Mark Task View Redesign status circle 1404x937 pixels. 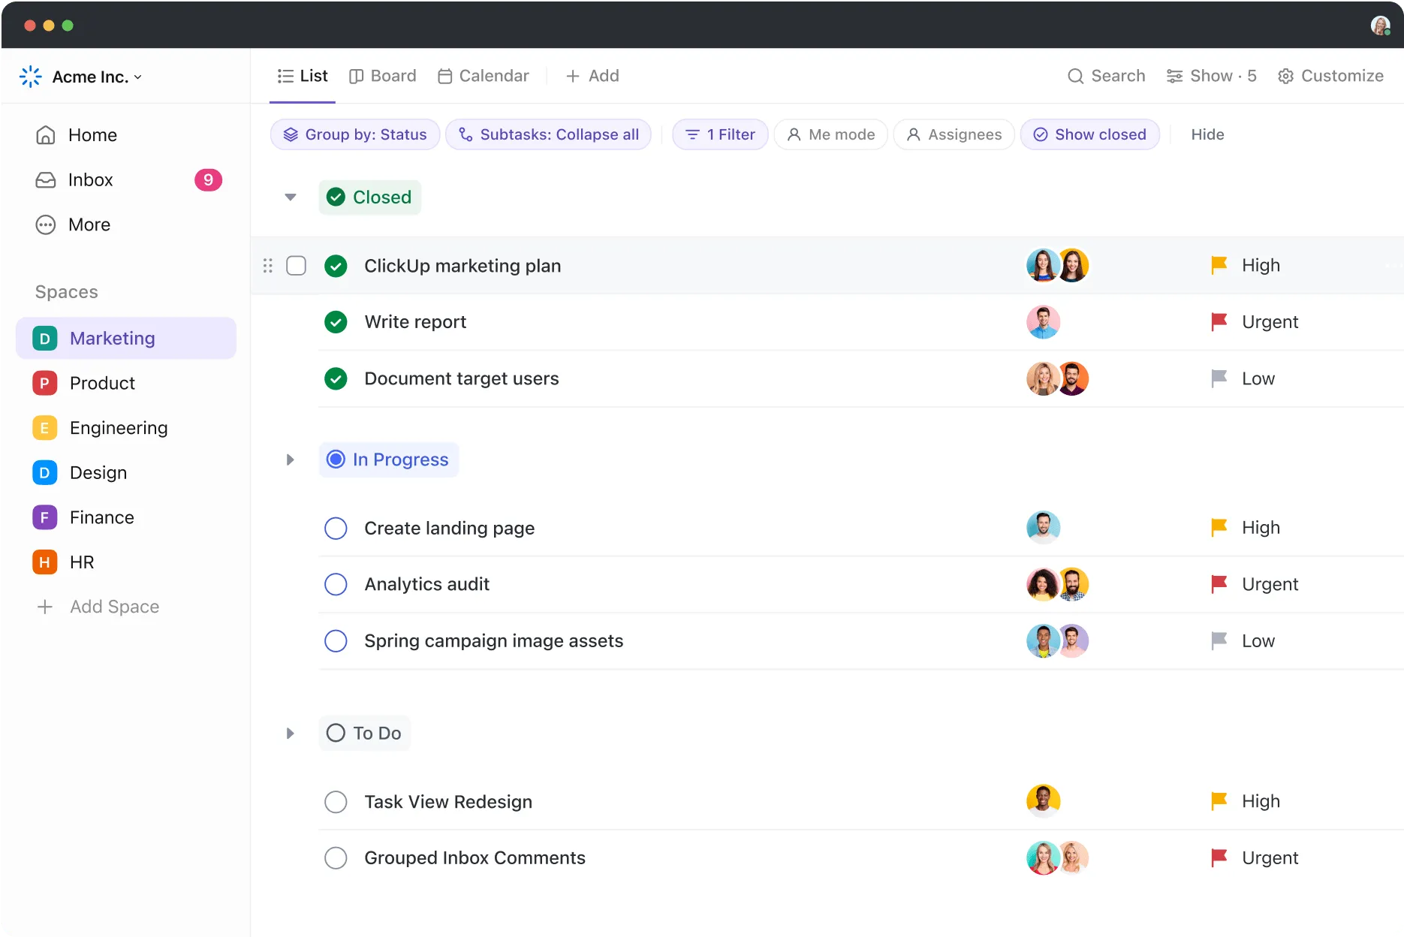(x=336, y=802)
